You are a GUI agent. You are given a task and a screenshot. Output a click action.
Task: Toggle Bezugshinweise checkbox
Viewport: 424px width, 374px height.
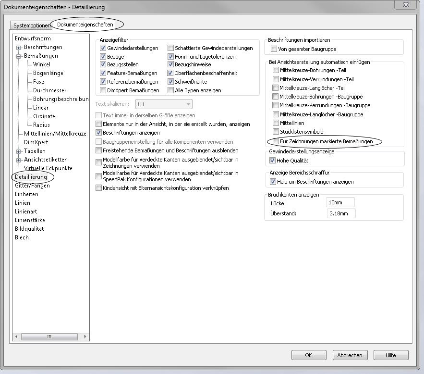(x=170, y=64)
